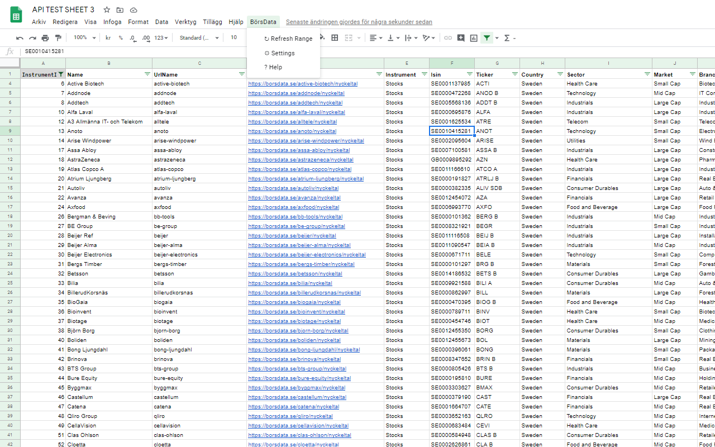The height and width of the screenshot is (447, 715).
Task: Open the filter dropdown on UrlName column
Action: 242,74
